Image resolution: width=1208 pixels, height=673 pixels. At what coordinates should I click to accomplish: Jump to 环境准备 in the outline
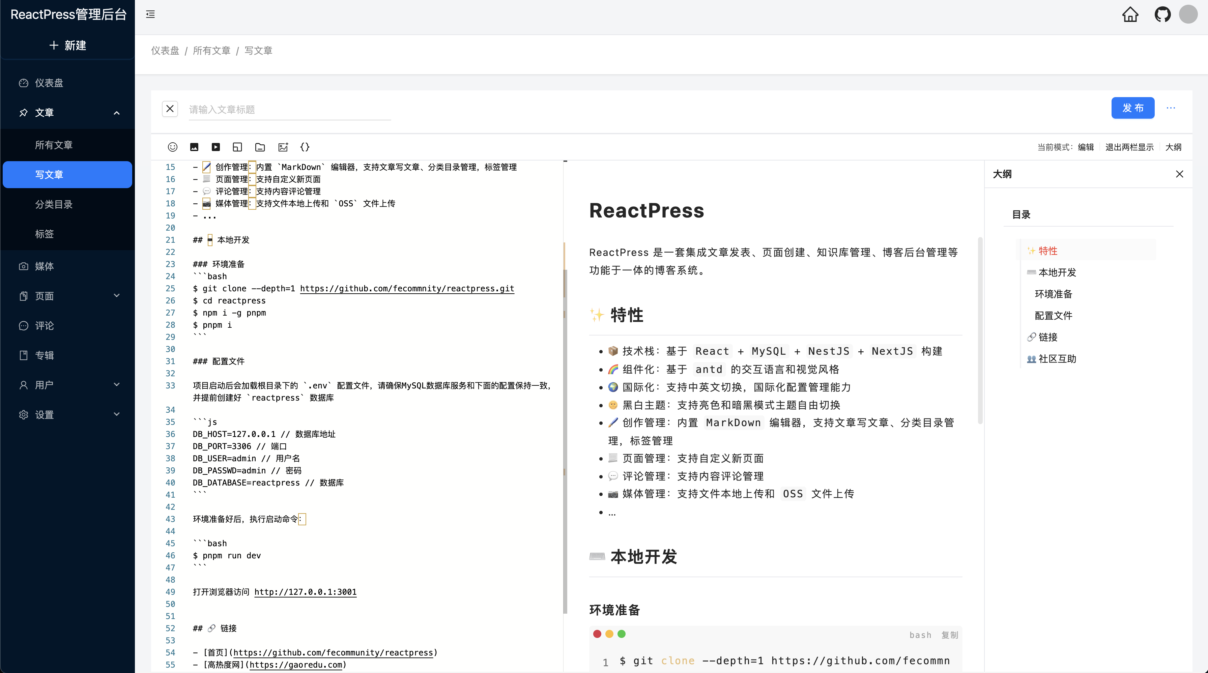tap(1053, 294)
